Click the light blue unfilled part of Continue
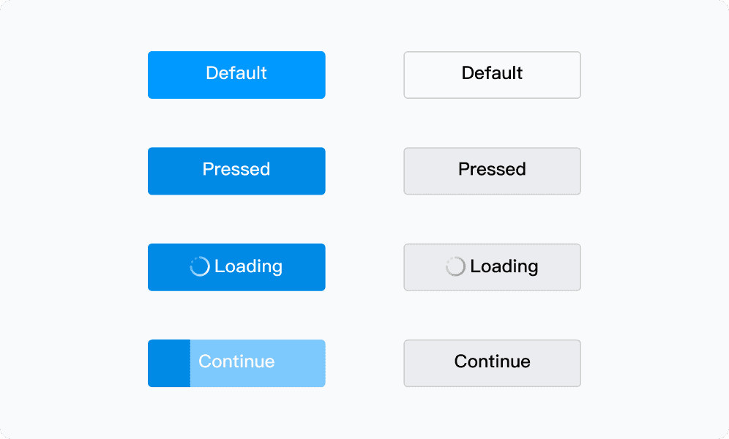729x439 pixels. coord(258,364)
